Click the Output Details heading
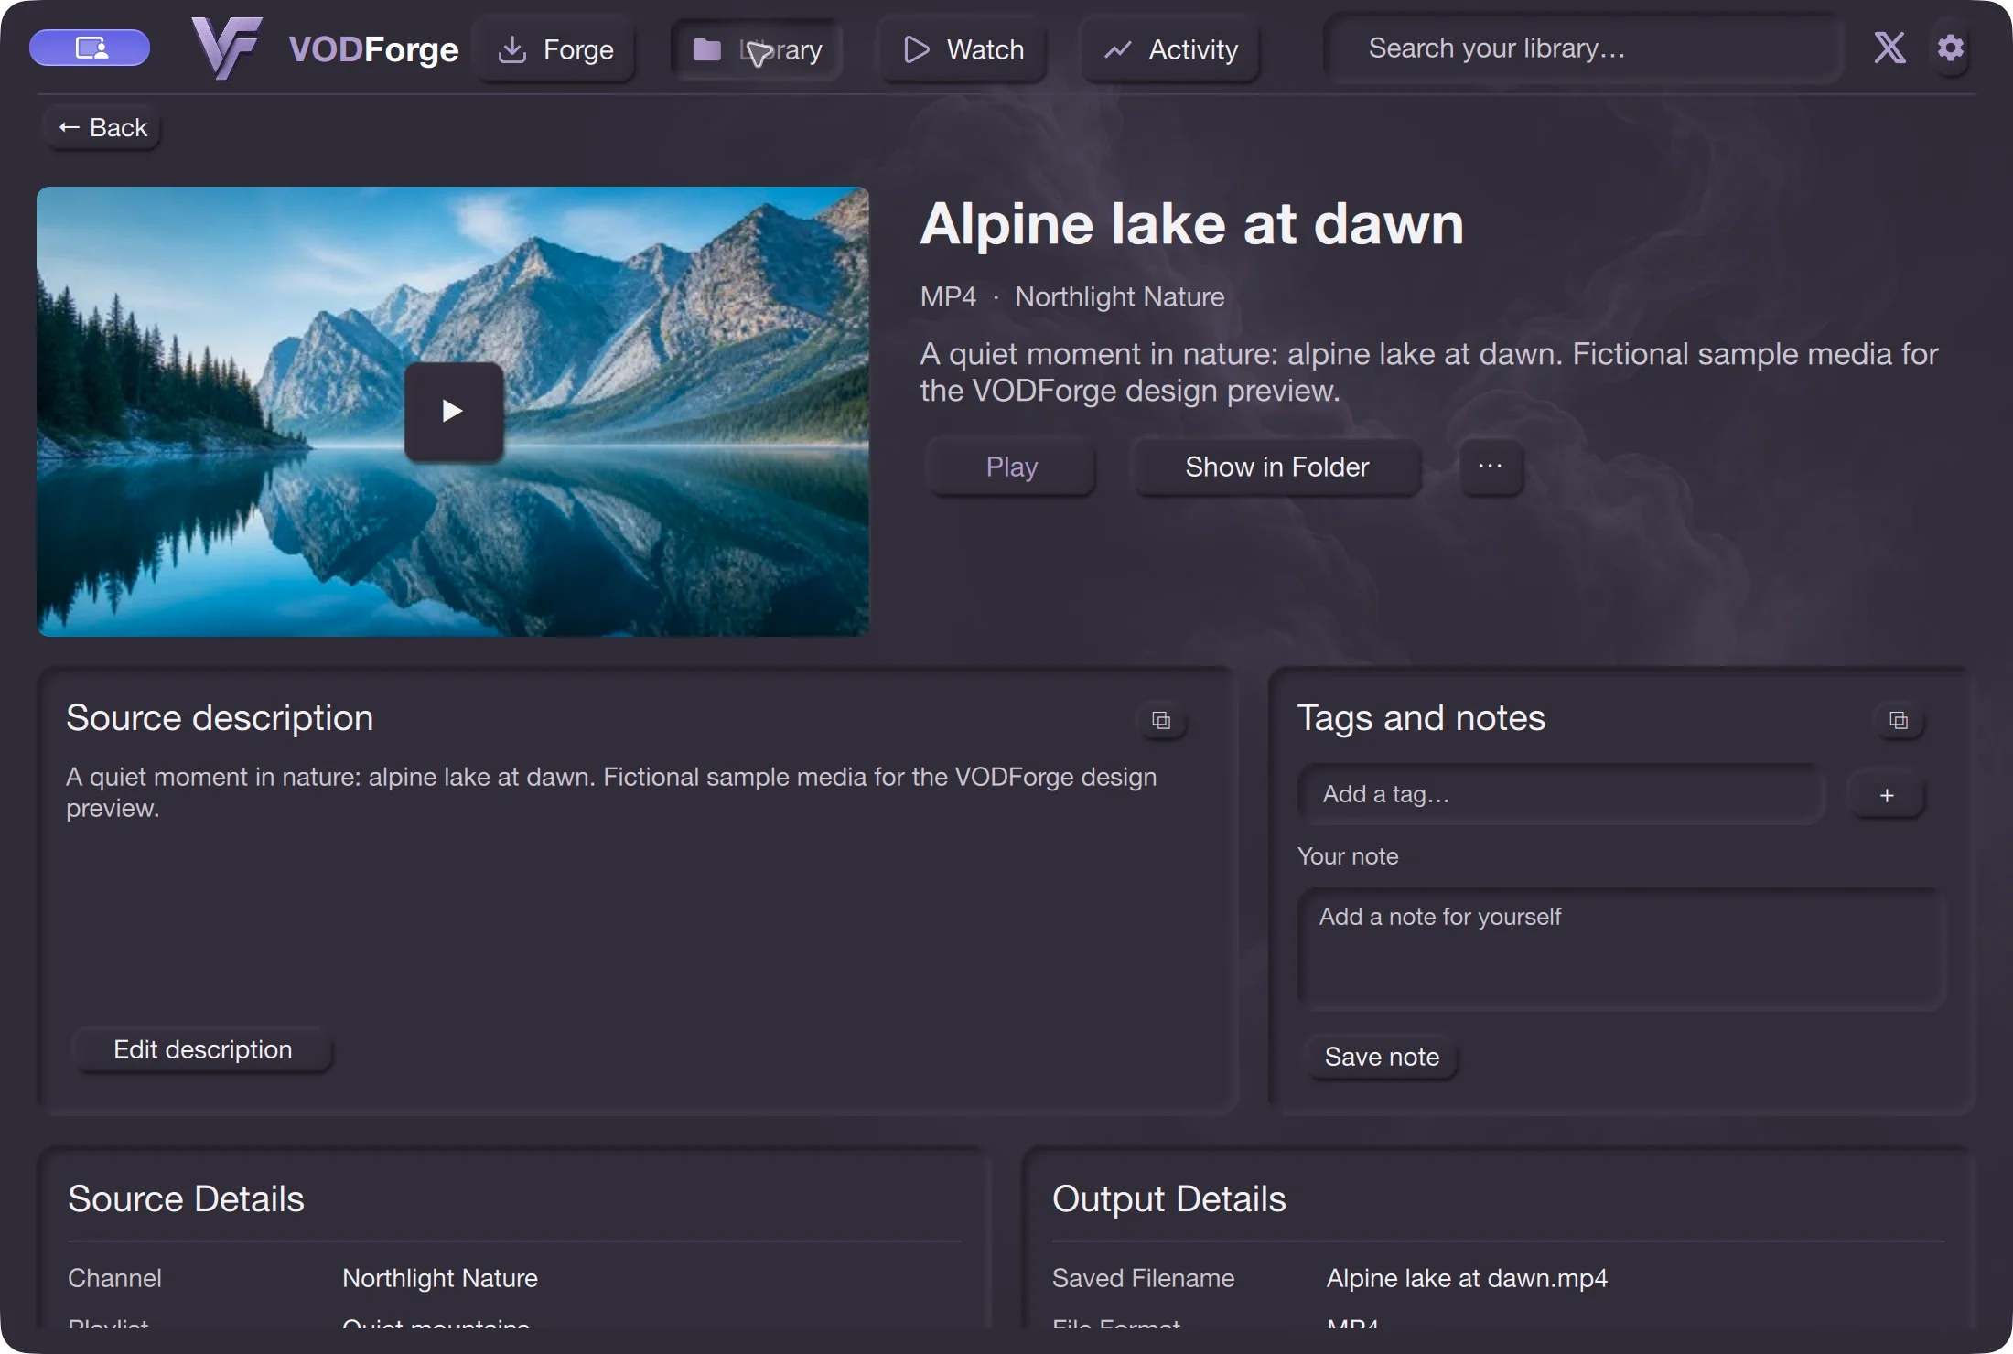Screen dimensions: 2013x1354 [1169, 1198]
